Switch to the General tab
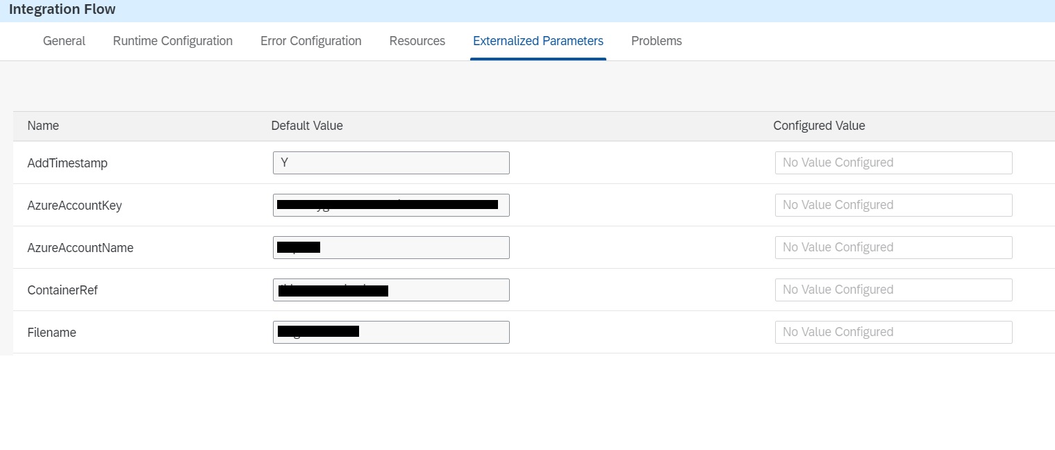Image resolution: width=1055 pixels, height=450 pixels. [x=64, y=41]
